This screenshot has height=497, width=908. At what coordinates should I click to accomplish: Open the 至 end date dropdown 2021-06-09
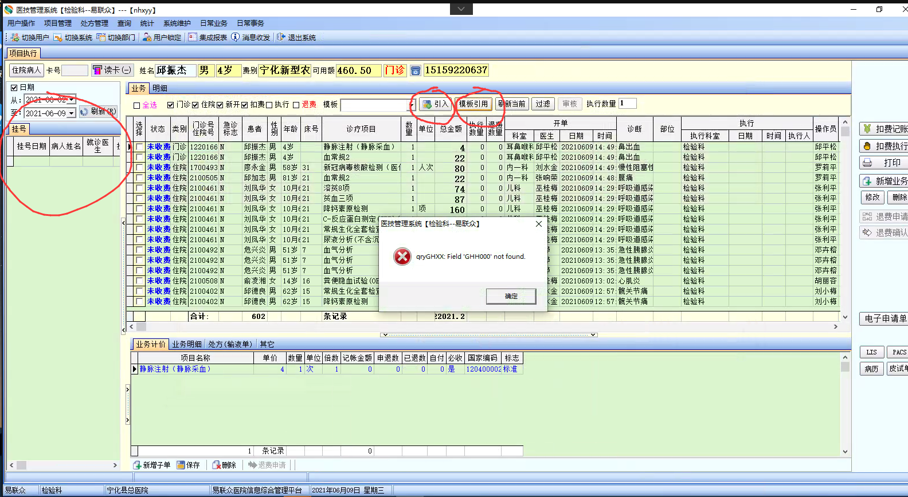(x=72, y=113)
